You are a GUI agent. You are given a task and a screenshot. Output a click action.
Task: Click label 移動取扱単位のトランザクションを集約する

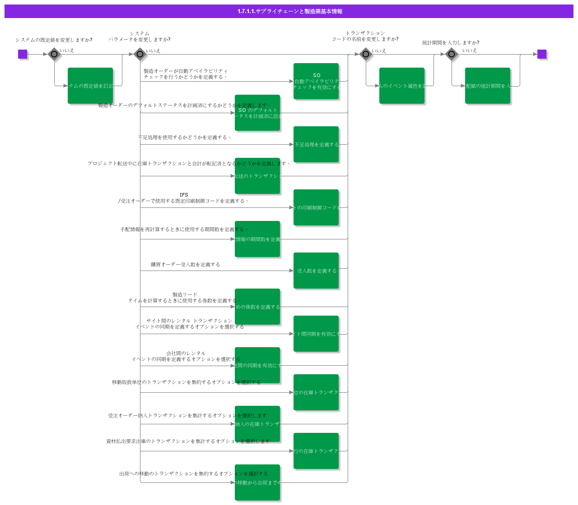(186, 382)
